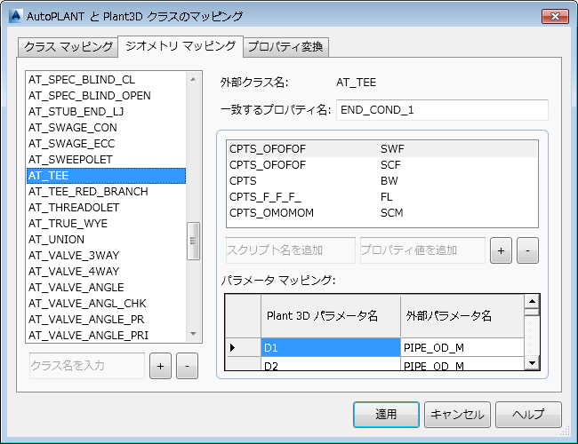The image size is (578, 444).
Task: Switch to the クラス マッピング tab
Action: [68, 47]
